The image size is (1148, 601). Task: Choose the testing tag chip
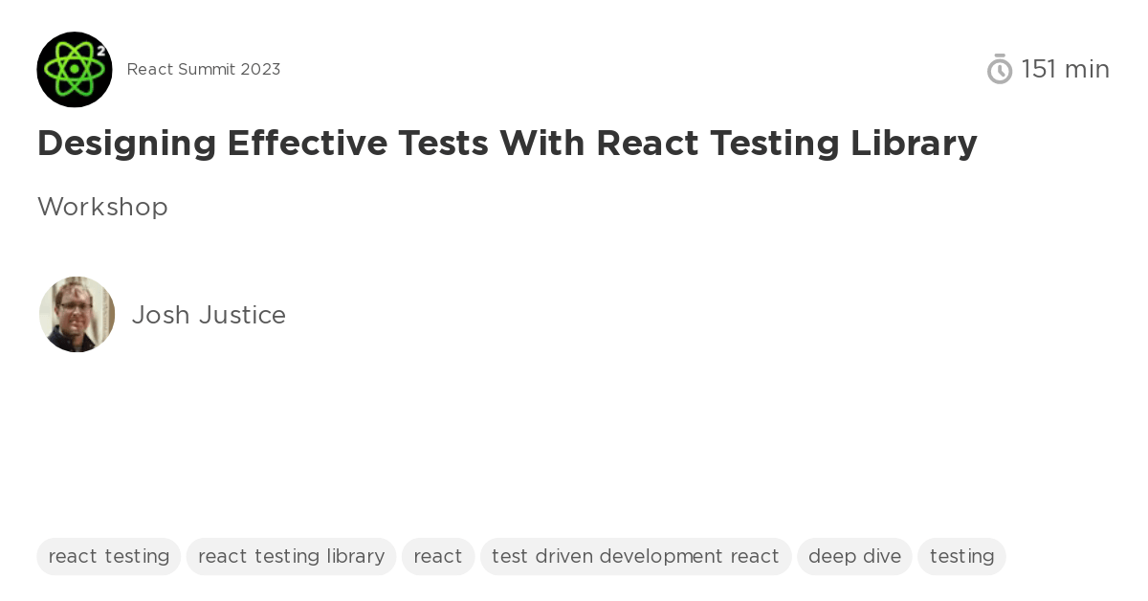pyautogui.click(x=961, y=556)
